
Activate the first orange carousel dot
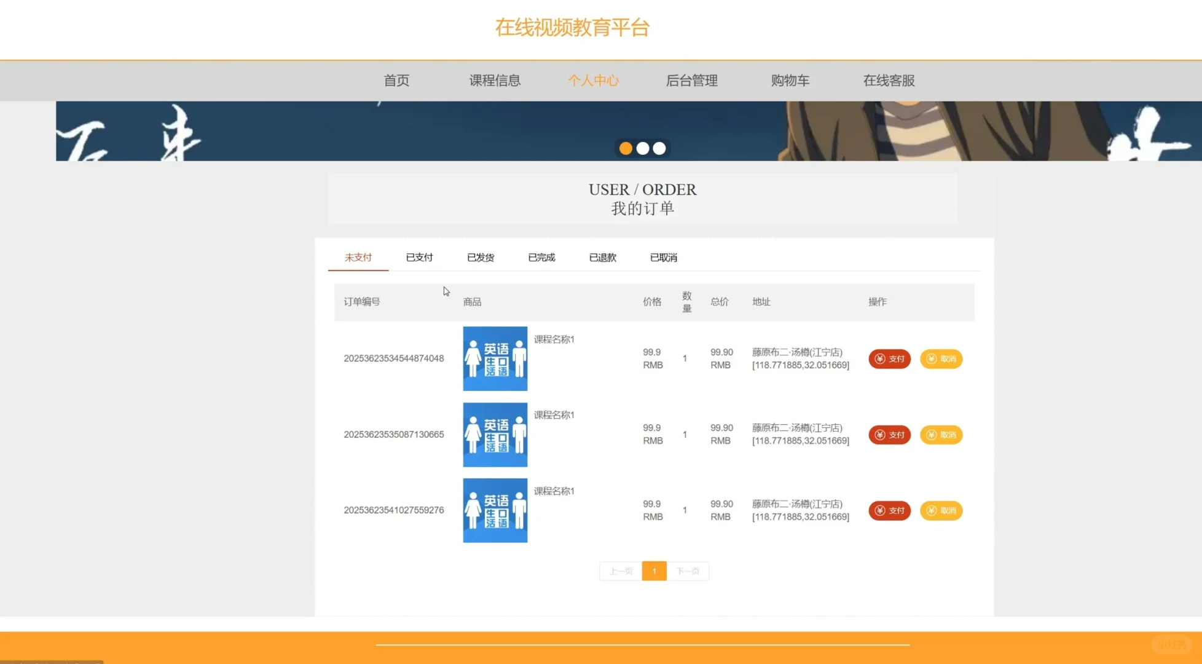coord(626,148)
